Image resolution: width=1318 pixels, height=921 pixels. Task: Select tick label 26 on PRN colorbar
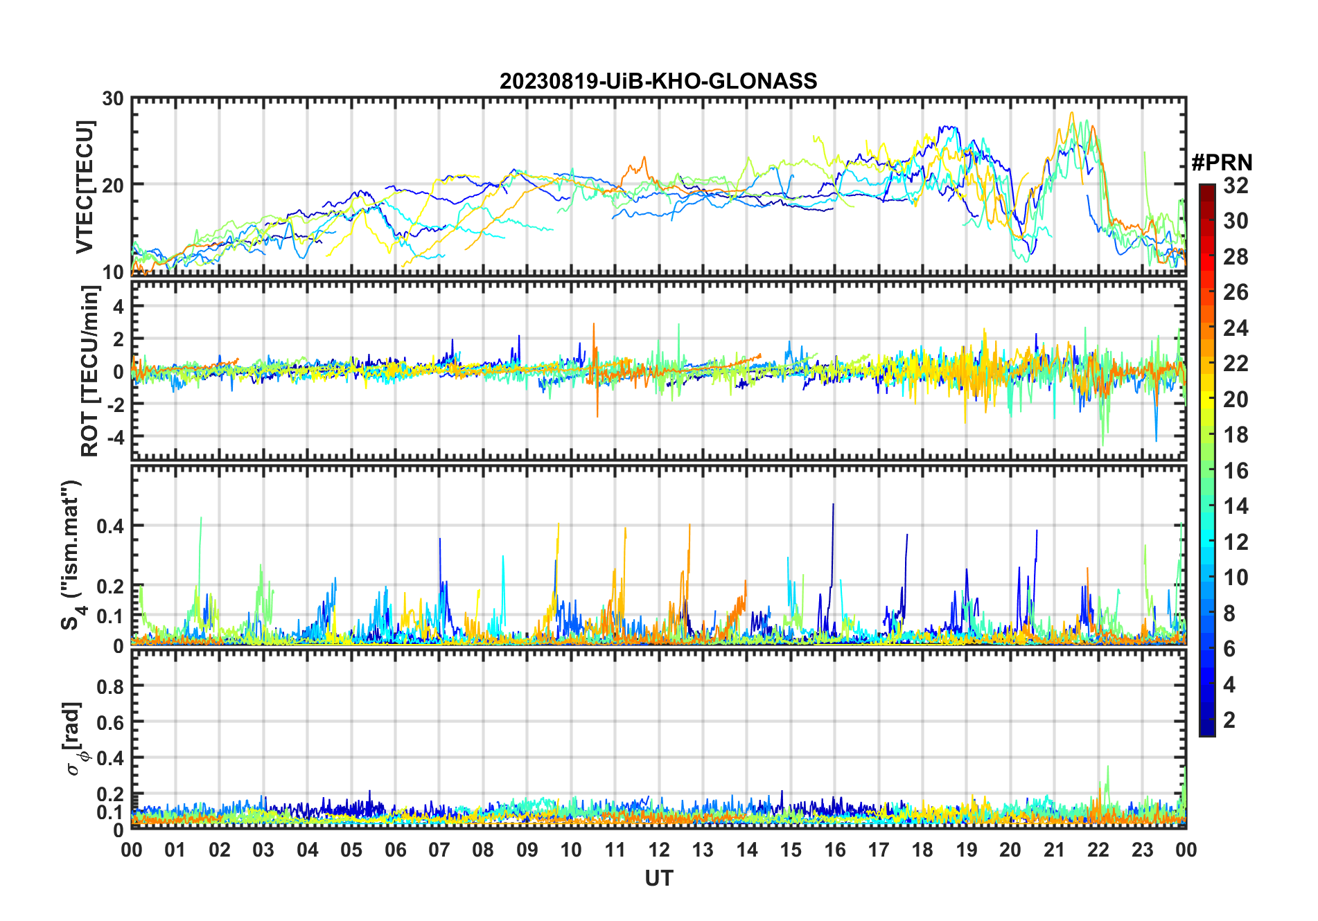[1236, 292]
